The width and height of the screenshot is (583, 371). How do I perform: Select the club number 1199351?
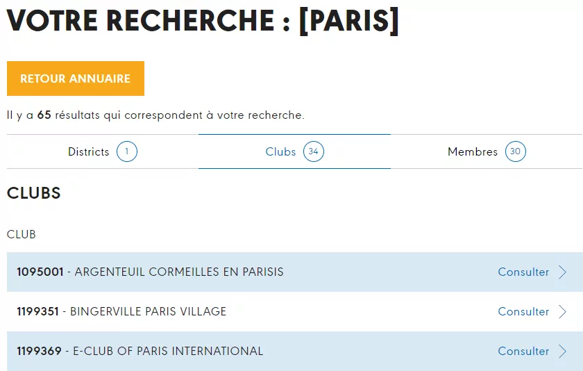click(x=38, y=311)
